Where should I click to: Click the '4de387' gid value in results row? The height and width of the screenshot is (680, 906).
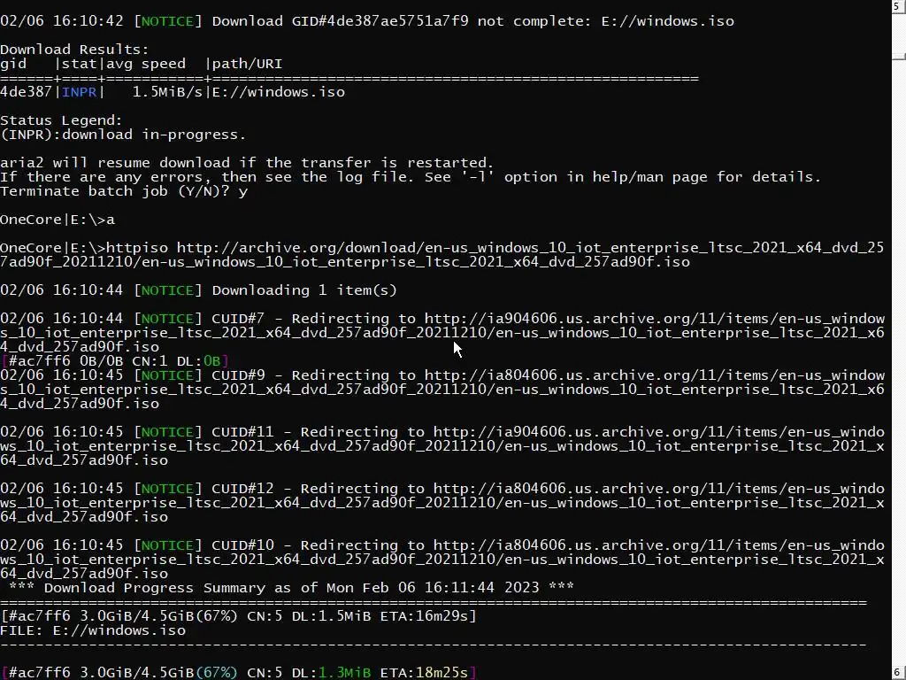[26, 92]
